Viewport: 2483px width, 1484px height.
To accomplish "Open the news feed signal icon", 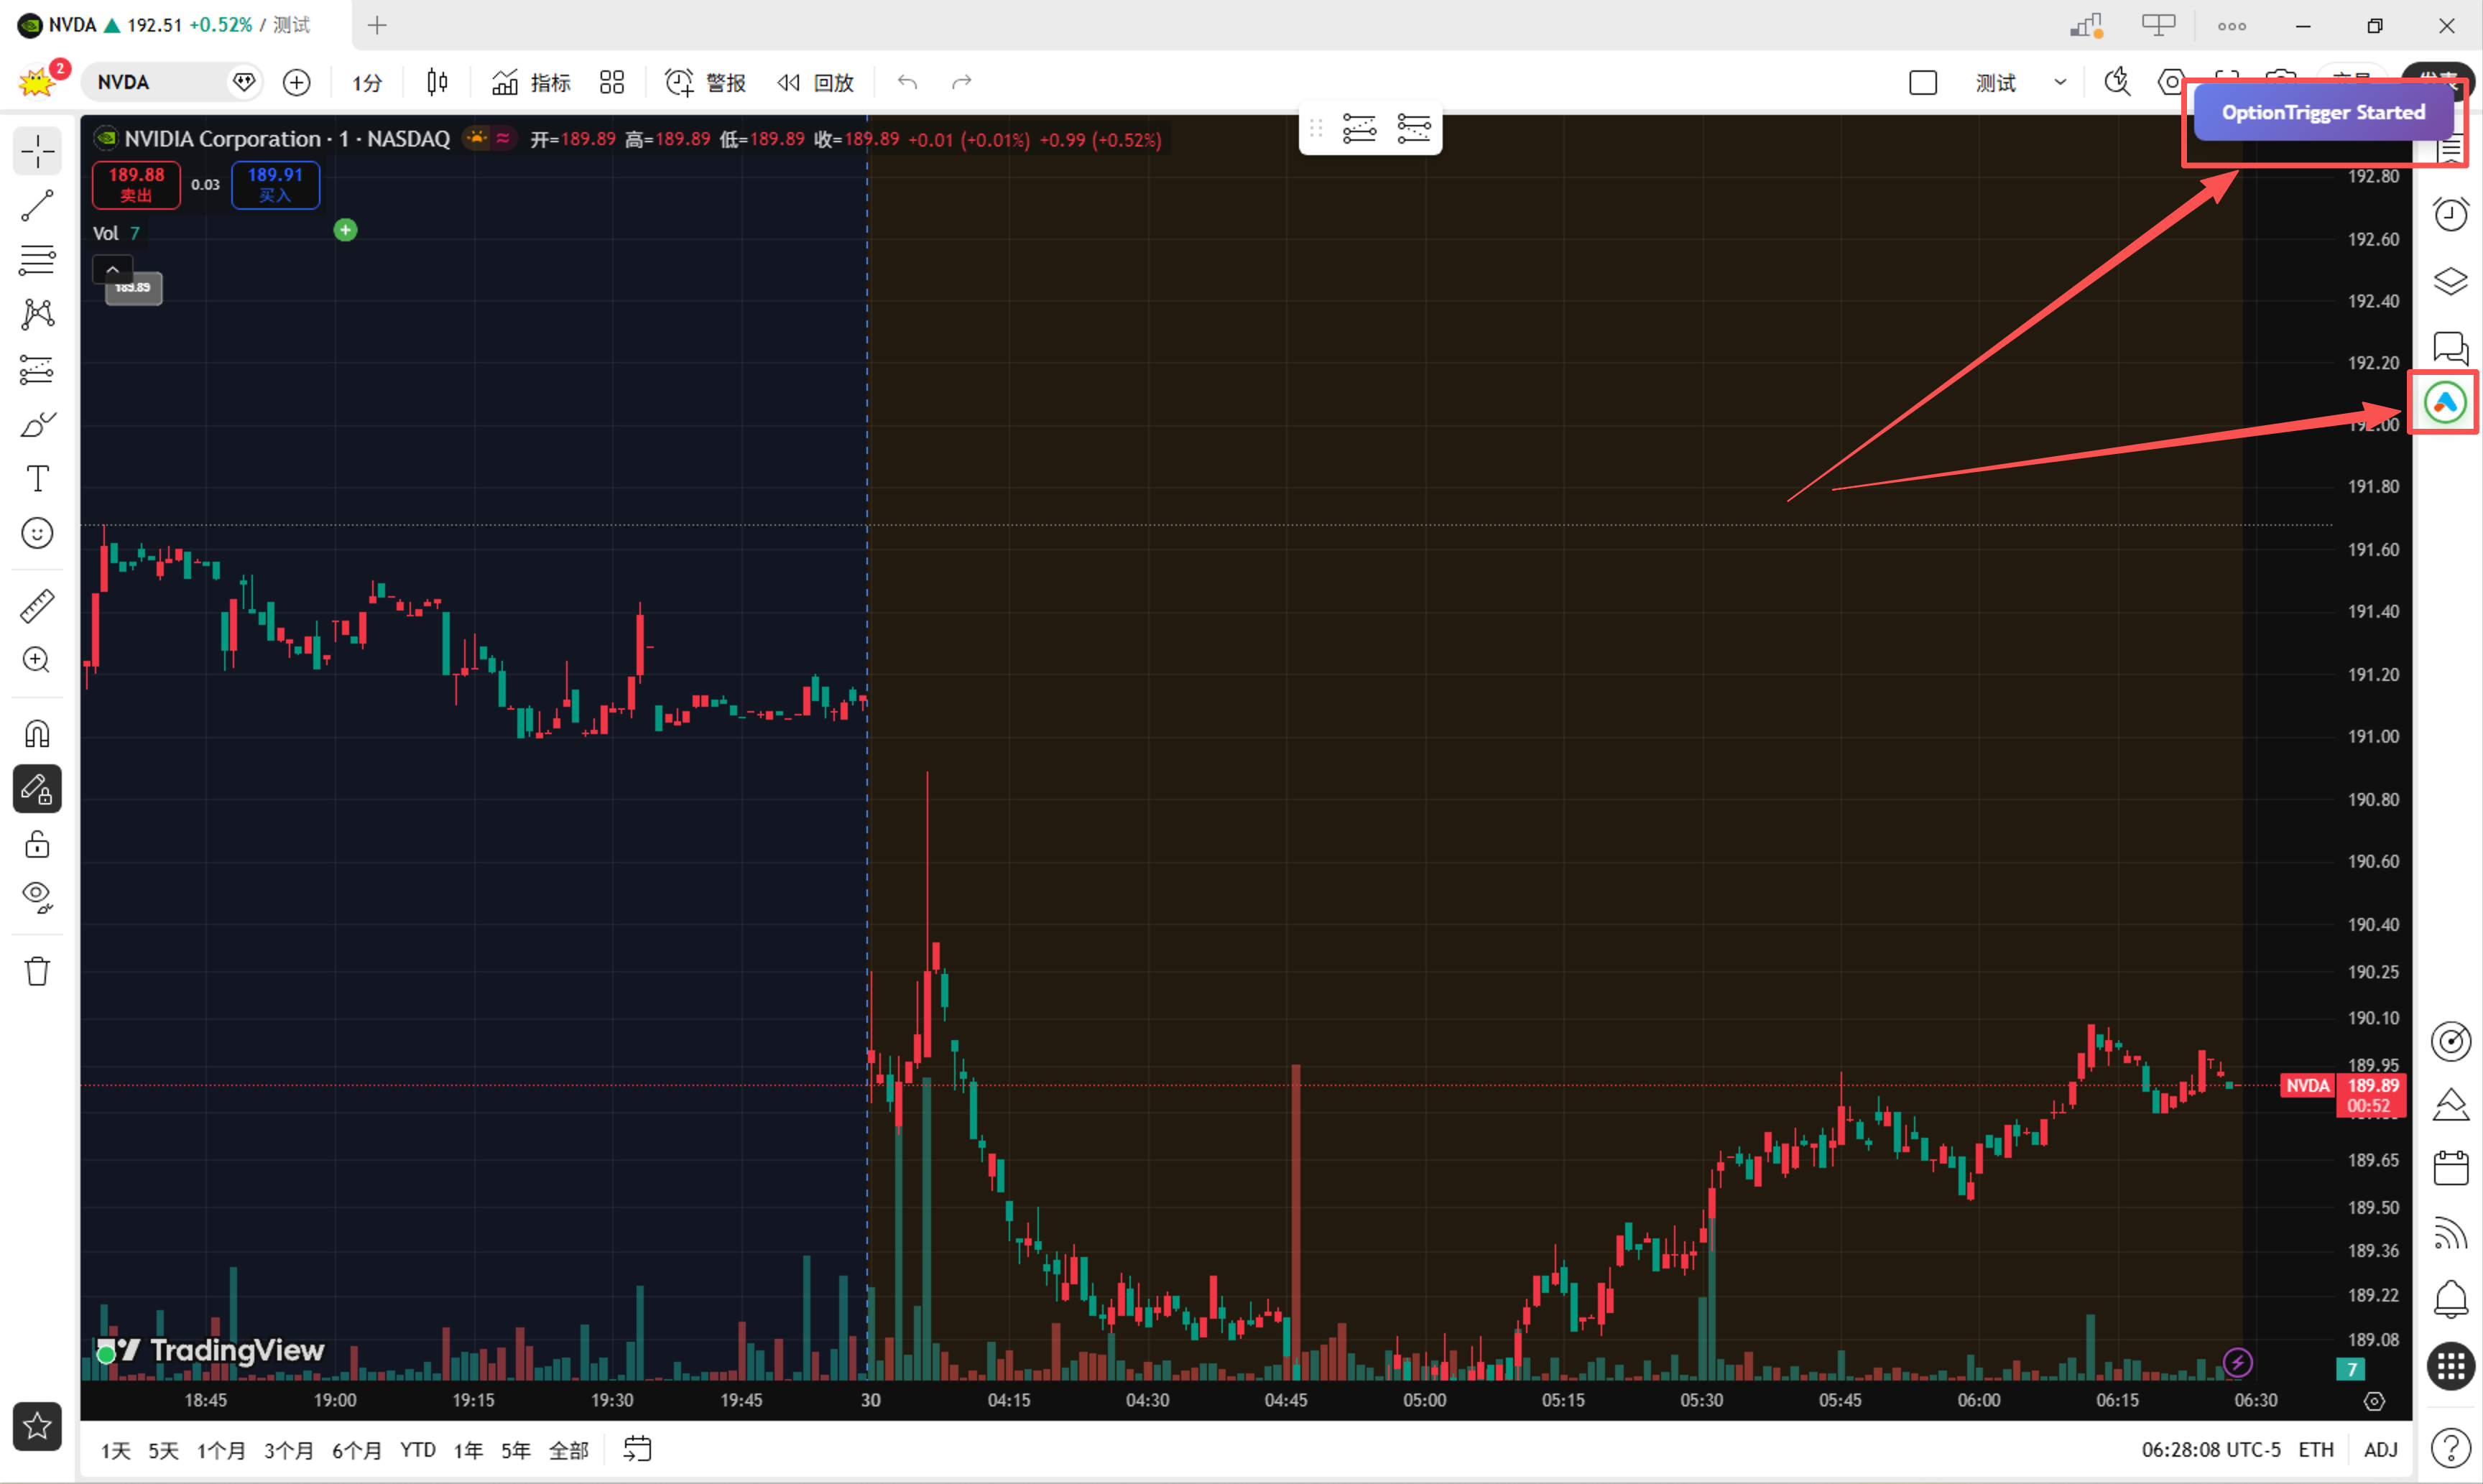I will 2450,1234.
